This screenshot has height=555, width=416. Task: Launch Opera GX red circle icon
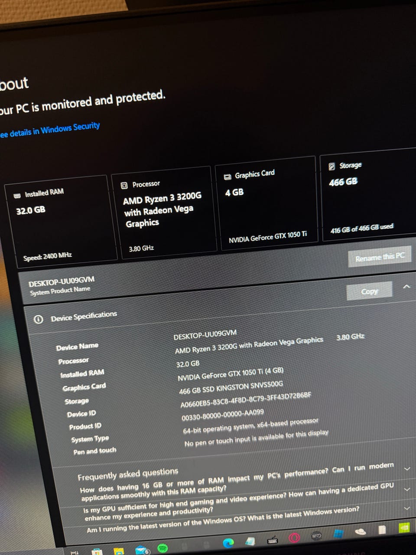click(x=294, y=538)
